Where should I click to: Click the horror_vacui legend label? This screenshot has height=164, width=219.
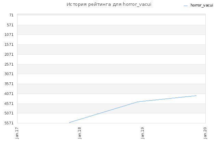[202, 5]
